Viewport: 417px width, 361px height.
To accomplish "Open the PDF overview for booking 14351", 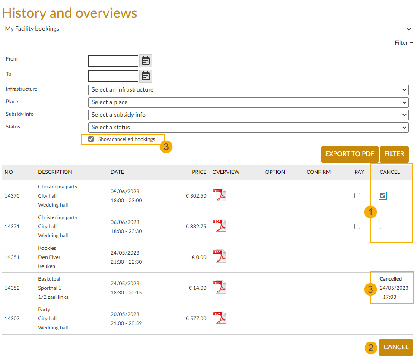I will [x=220, y=256].
